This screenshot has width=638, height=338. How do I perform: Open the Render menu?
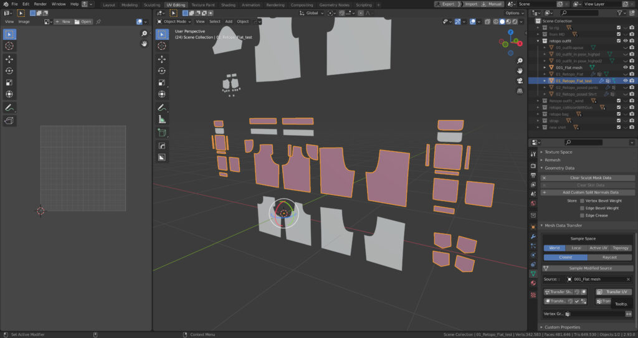[x=40, y=4]
